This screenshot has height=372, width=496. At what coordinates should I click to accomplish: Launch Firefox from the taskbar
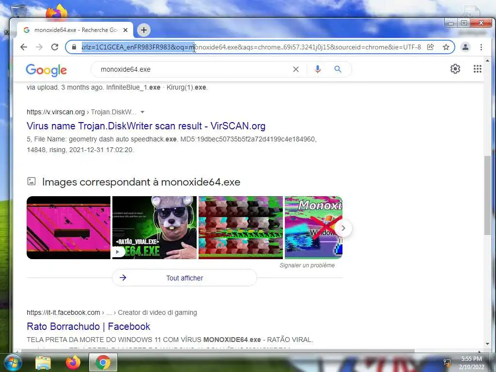(x=73, y=362)
